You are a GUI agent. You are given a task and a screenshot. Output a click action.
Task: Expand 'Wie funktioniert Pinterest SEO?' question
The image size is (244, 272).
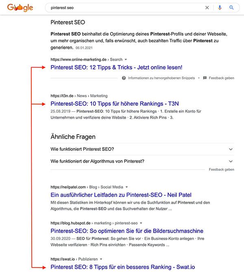coord(142,149)
